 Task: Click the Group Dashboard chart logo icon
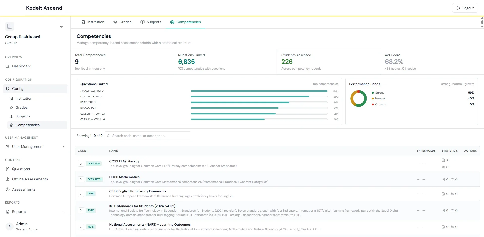point(10,26)
